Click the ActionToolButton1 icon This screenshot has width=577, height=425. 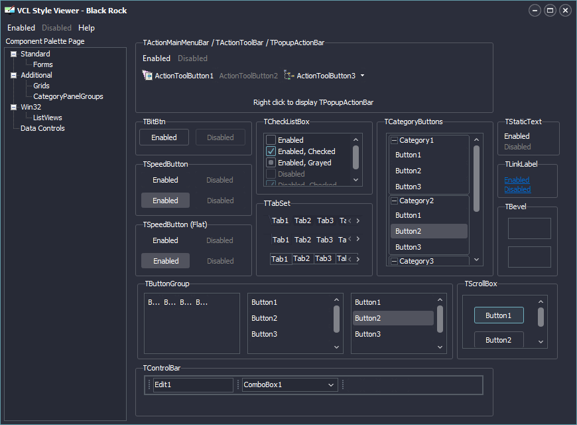point(147,75)
